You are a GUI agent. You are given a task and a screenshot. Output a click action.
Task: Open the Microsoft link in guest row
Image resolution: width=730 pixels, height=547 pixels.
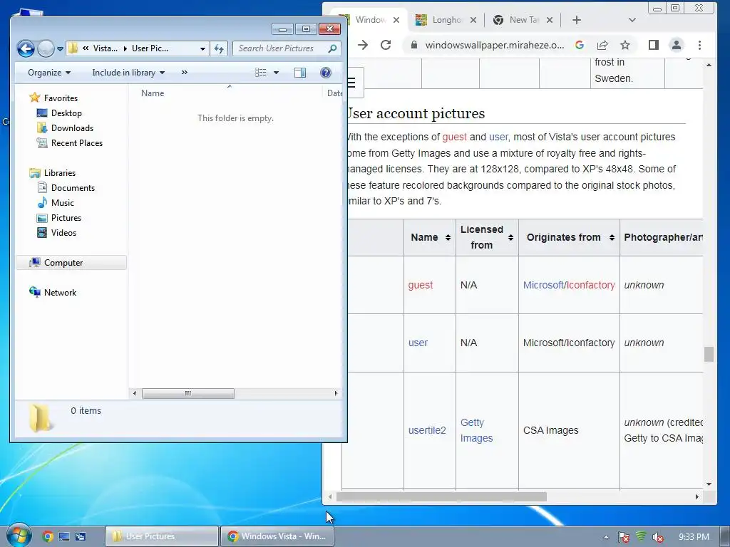point(543,285)
